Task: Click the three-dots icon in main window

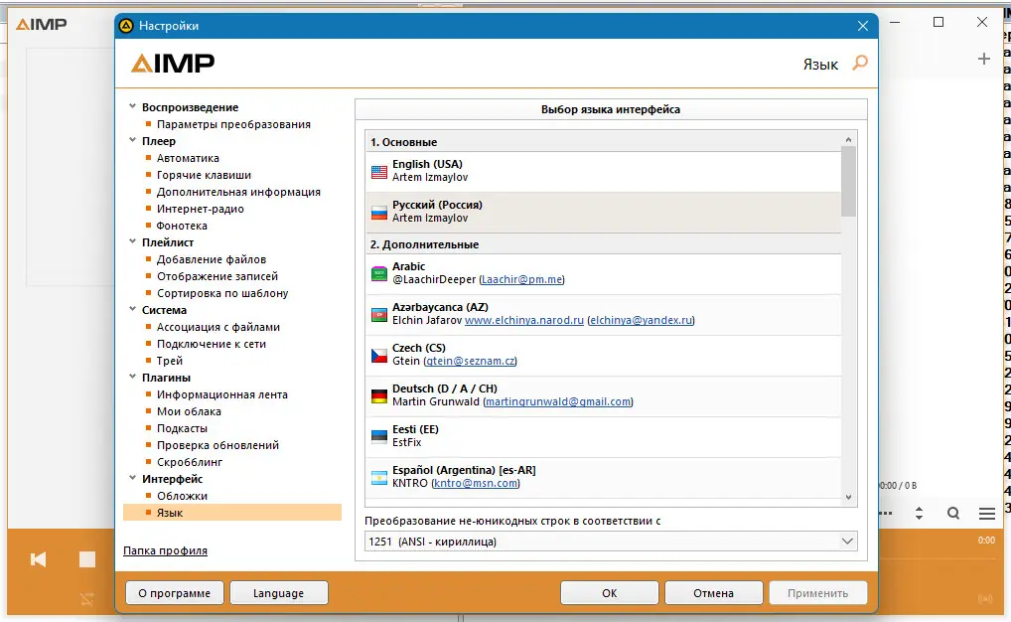Action: tap(886, 514)
